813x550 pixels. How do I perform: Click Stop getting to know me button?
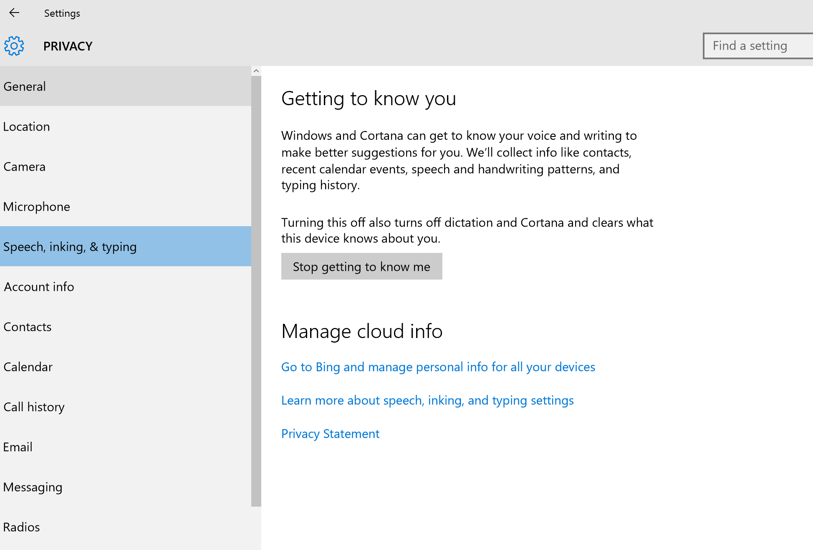(x=361, y=266)
